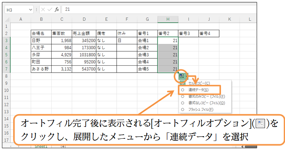Click the 会場1 cell
Viewport: 285px width, 149px height.
click(147, 40)
